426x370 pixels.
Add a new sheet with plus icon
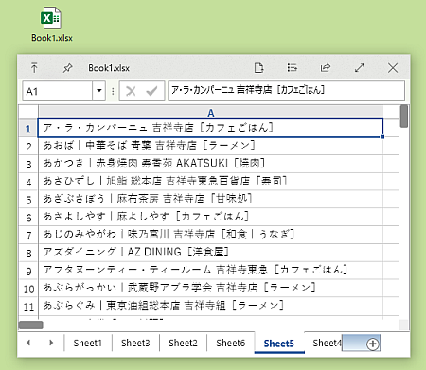(x=372, y=344)
